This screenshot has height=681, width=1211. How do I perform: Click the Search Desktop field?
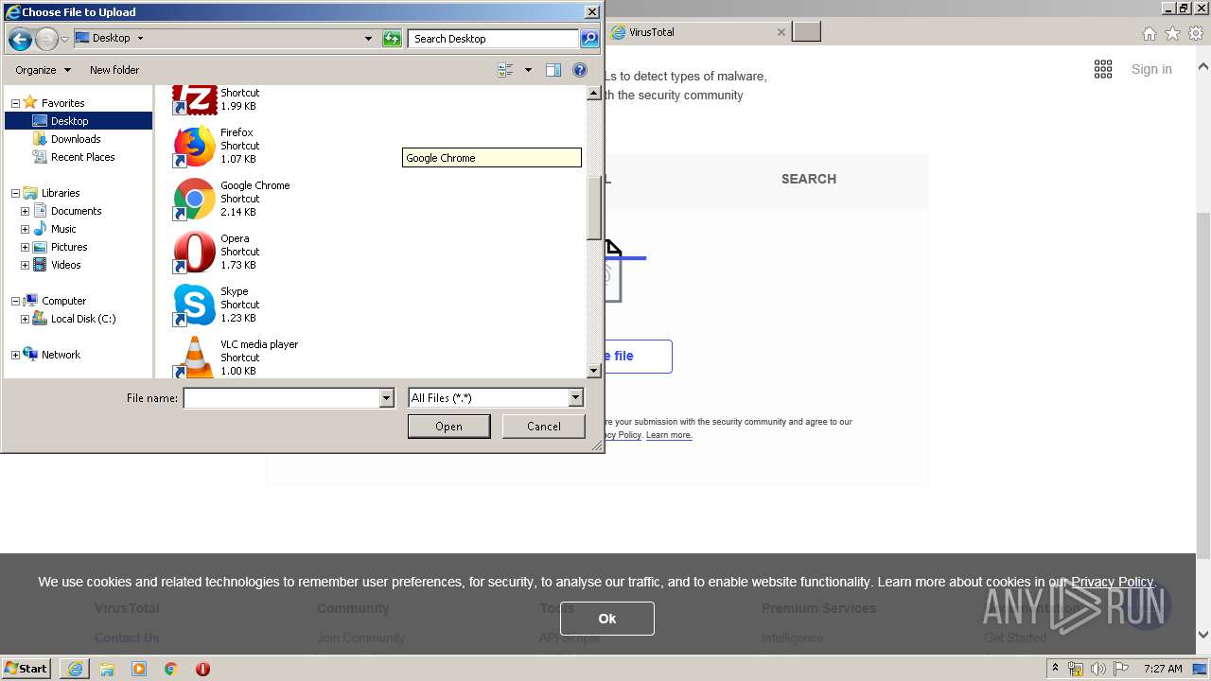pos(494,39)
